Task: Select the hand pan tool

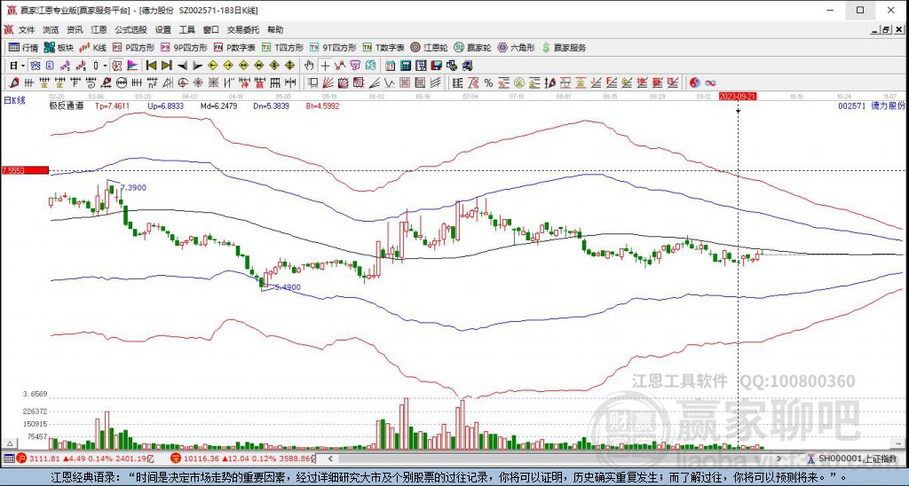Action: click(309, 66)
